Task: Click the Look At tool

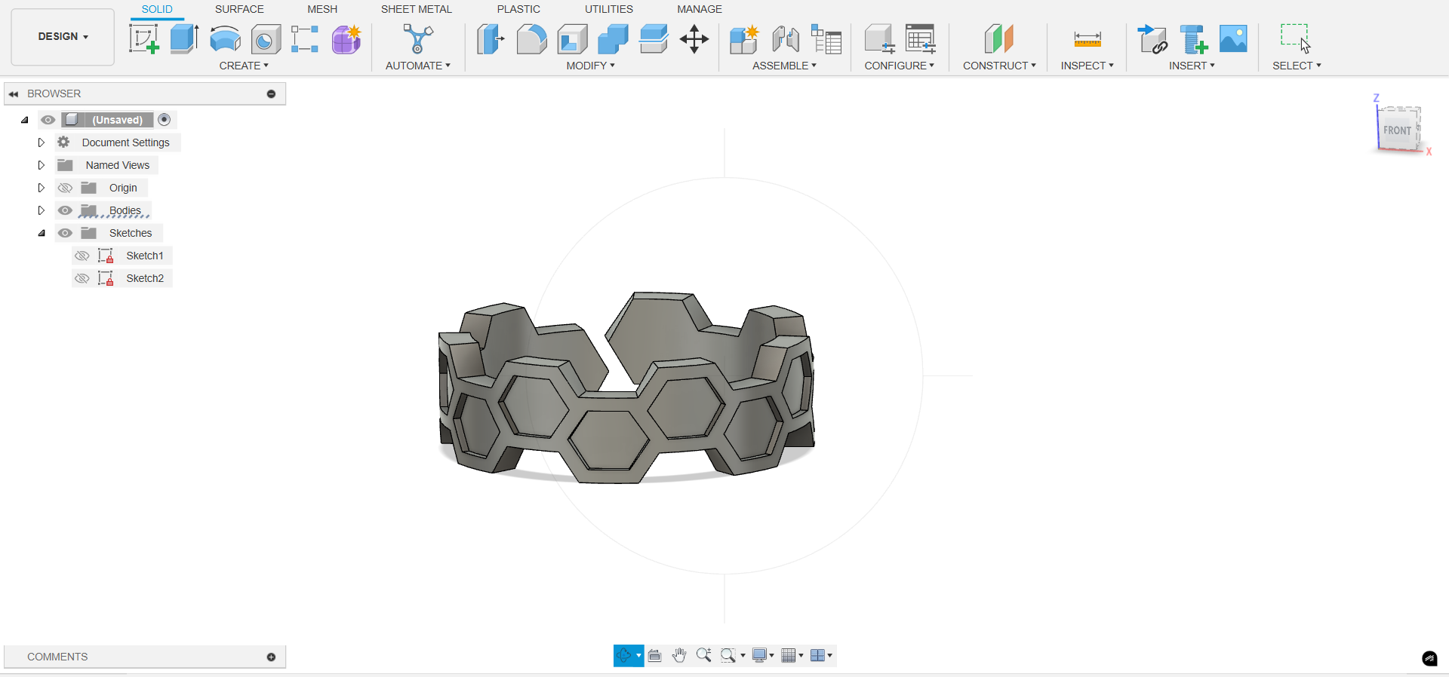Action: (x=655, y=656)
